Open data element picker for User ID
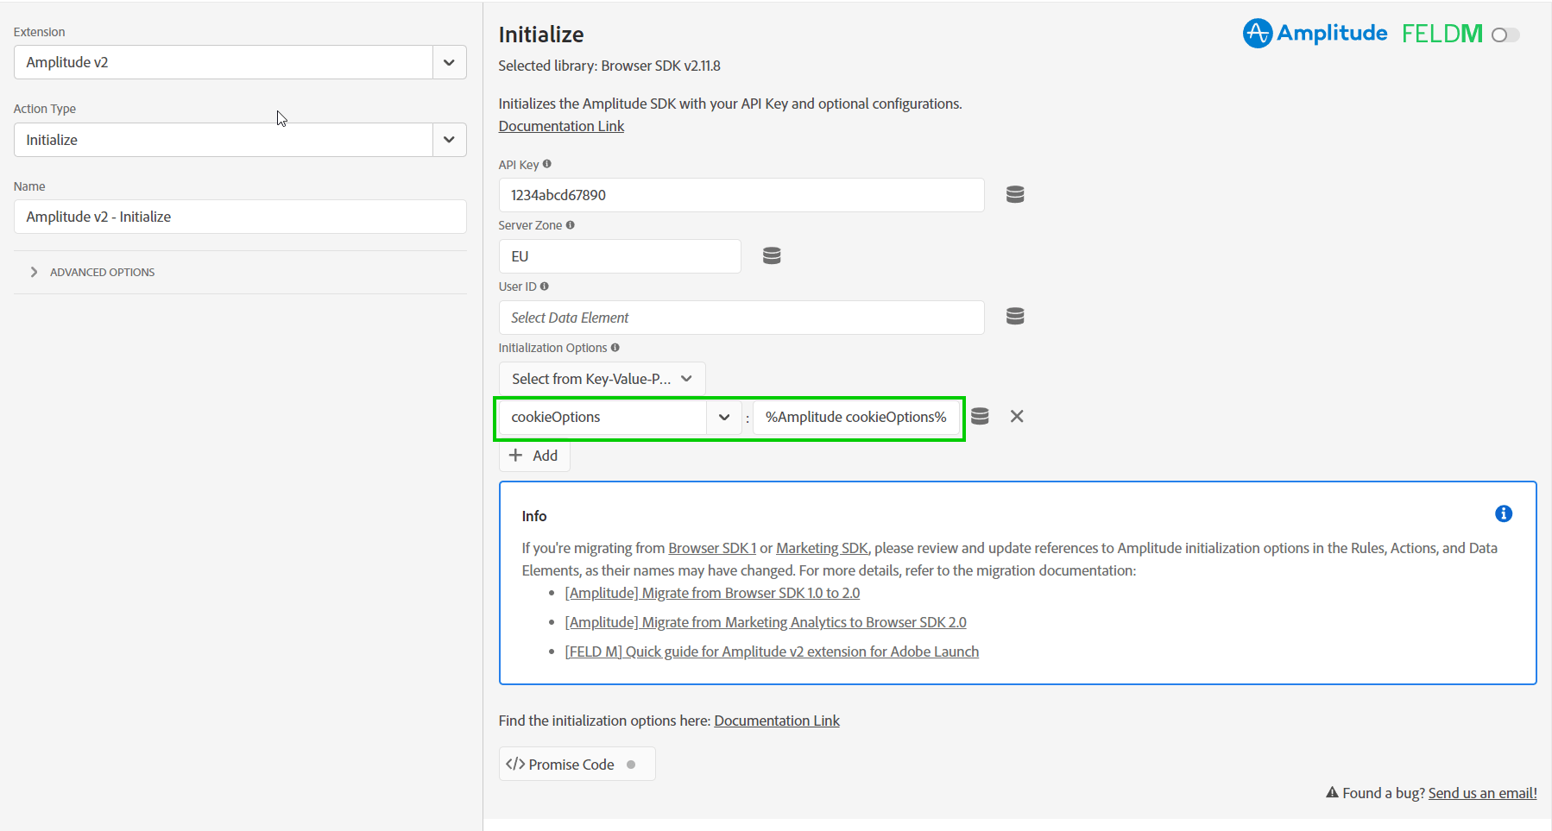The width and height of the screenshot is (1552, 831). click(1015, 317)
